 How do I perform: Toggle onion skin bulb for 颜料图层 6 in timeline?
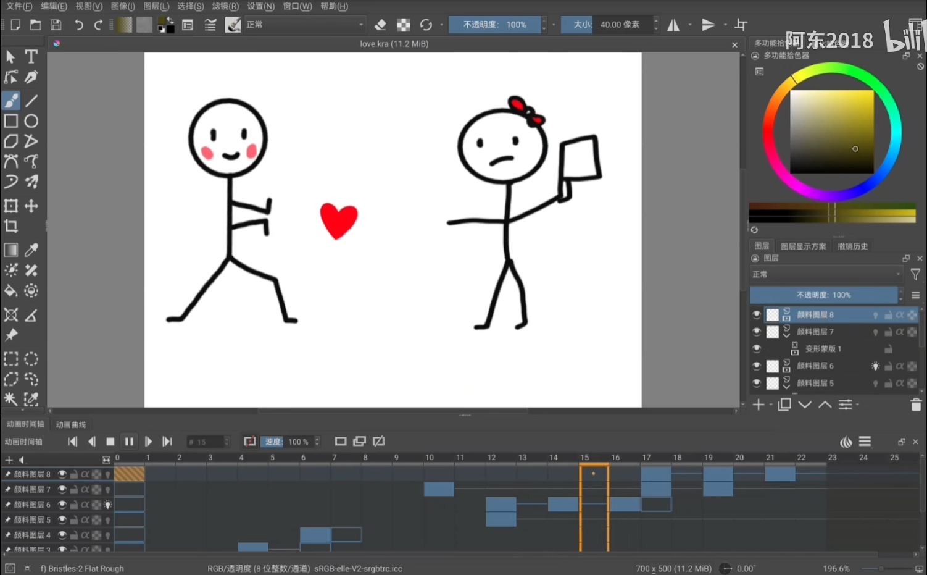click(x=108, y=505)
